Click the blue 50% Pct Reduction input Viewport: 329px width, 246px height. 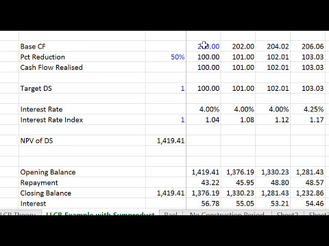click(x=166, y=57)
